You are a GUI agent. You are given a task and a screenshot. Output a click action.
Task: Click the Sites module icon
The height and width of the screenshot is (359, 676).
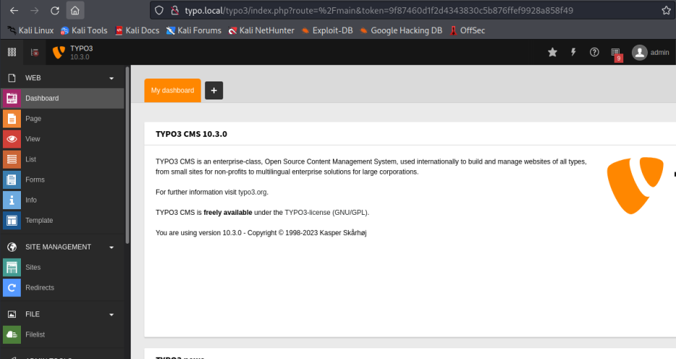point(12,267)
